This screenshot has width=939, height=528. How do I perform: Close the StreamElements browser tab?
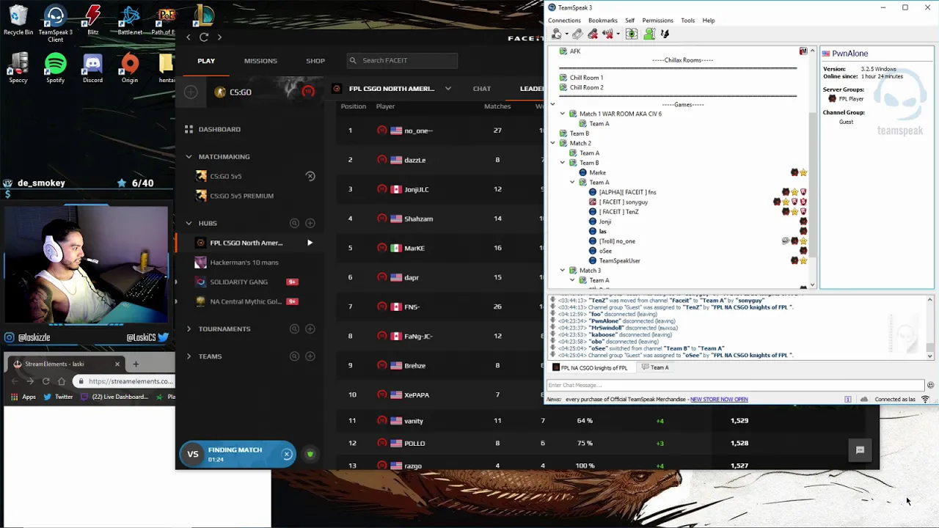[x=117, y=364]
